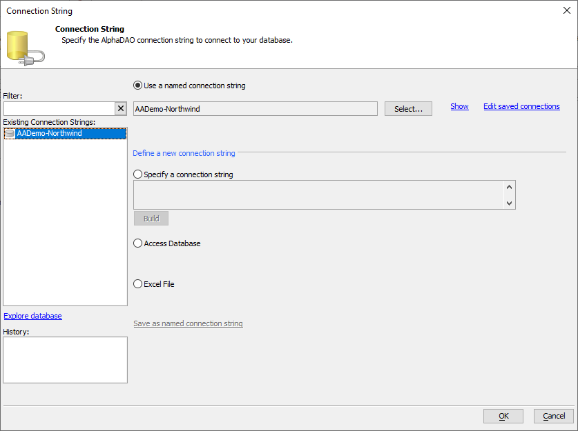Click the text area scroll down arrow
Screen dimensions: 578x431
point(509,203)
